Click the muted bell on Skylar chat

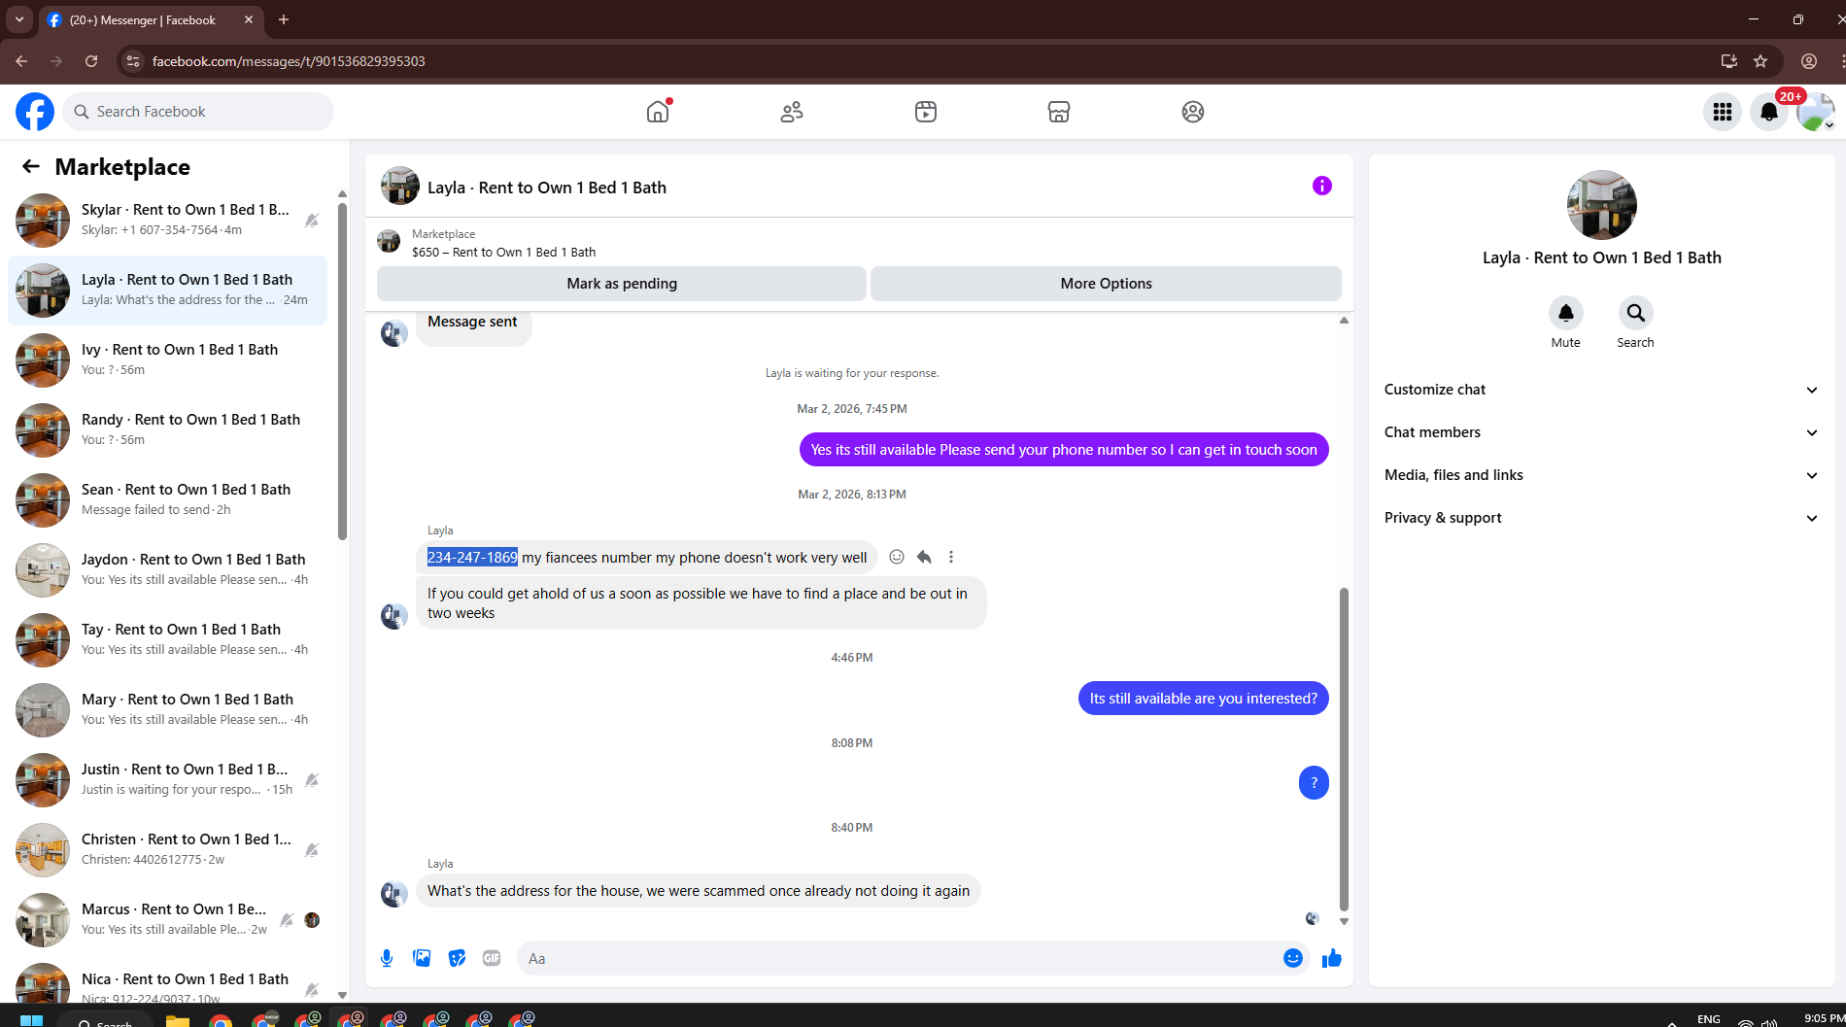312,221
